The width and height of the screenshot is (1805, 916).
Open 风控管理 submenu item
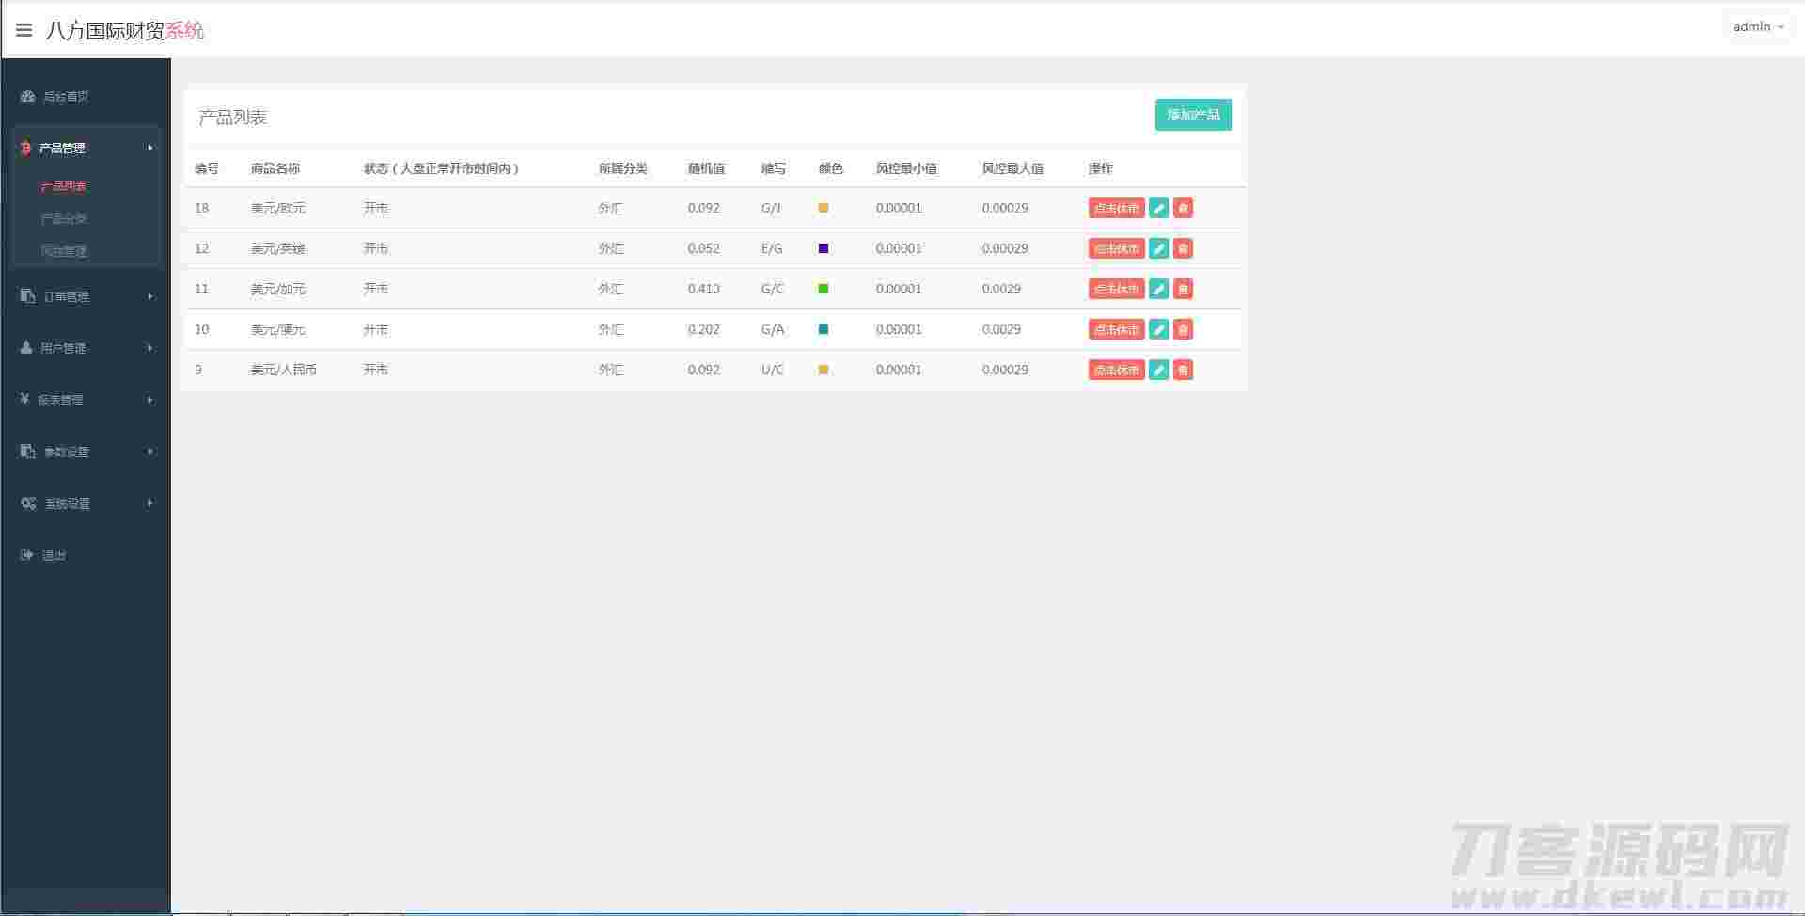[64, 251]
